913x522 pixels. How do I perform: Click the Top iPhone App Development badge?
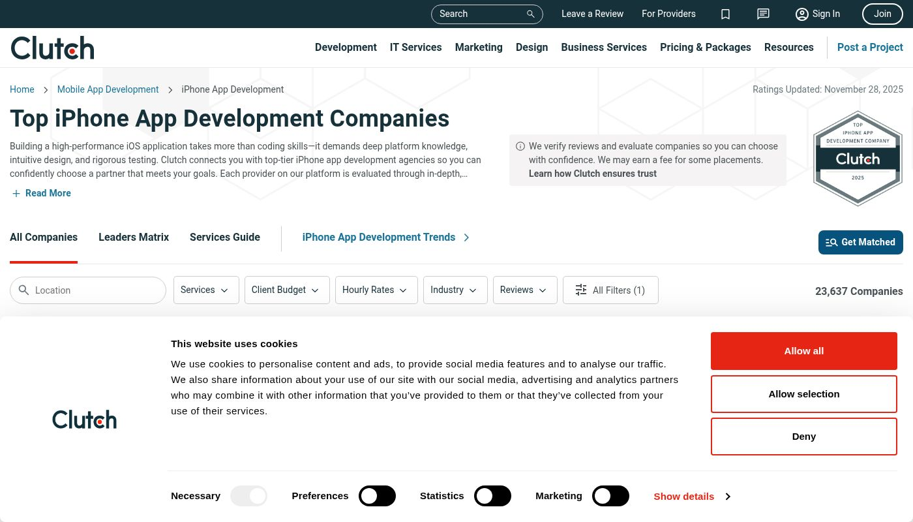858,159
